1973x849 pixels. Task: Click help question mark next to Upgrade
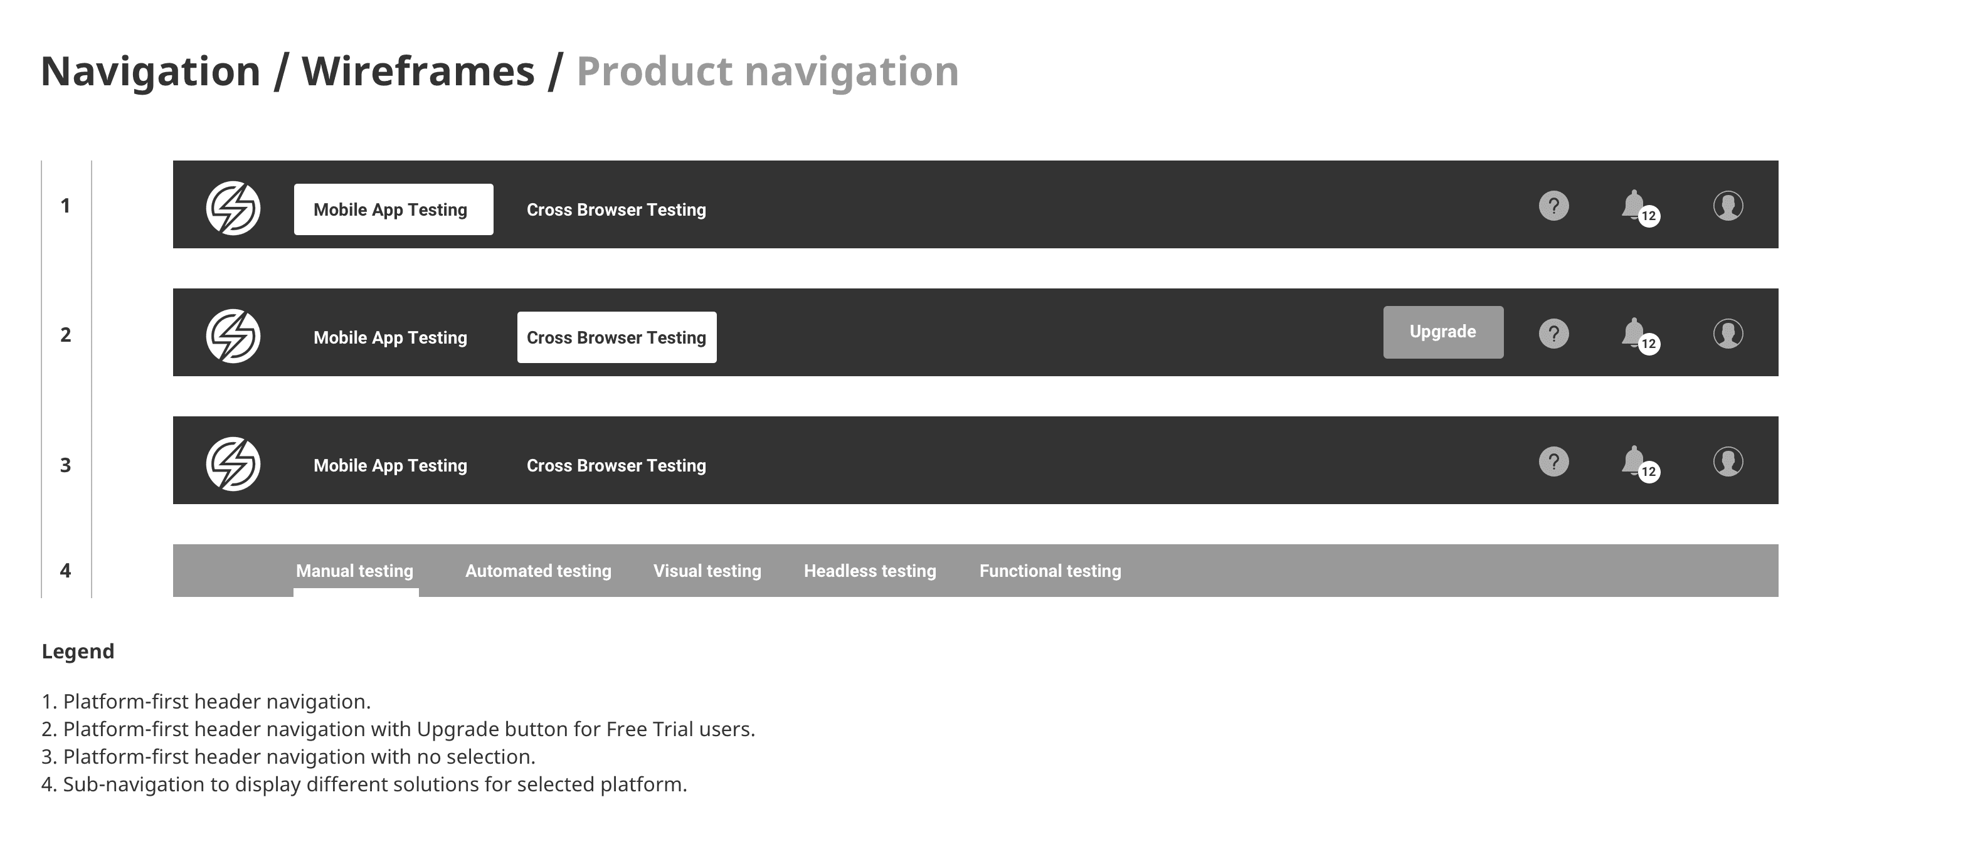click(x=1554, y=334)
